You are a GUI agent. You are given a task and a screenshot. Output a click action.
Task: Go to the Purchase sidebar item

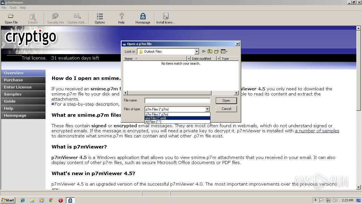[x=23, y=80]
